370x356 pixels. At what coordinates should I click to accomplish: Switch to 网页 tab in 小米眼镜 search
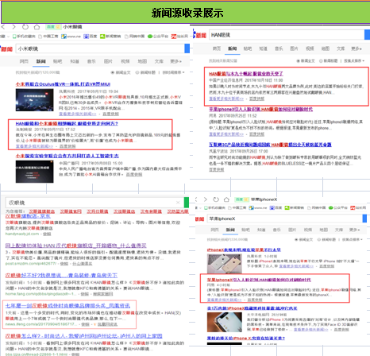point(24,61)
